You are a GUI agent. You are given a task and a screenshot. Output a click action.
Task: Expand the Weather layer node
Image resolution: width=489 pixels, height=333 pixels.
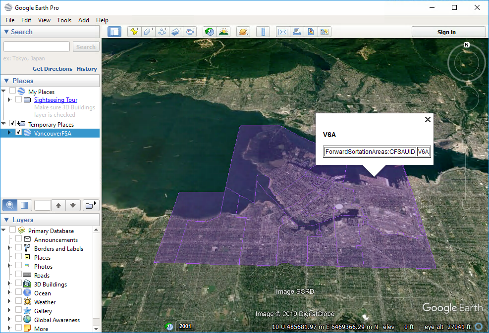(x=9, y=301)
